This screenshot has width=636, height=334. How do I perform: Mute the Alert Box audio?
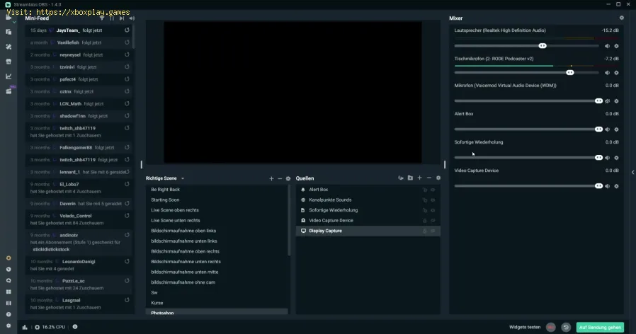point(607,129)
